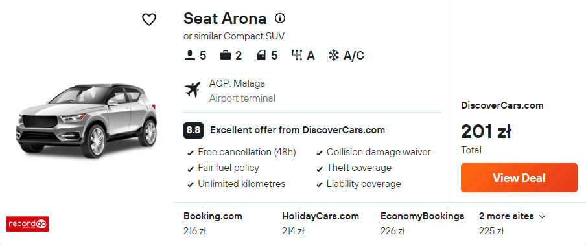Screen dimensions: 586x244
Task: Click the Record Go supplier logo
Action: click(x=27, y=224)
